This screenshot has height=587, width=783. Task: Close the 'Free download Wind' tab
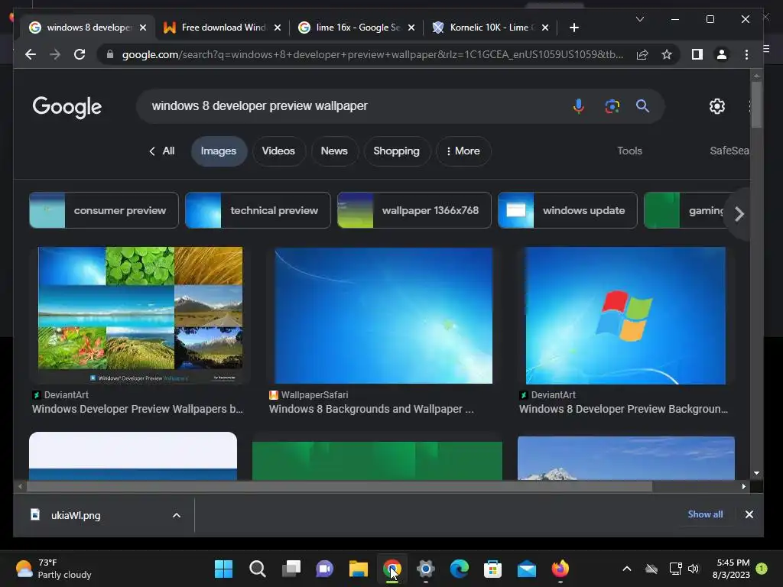(278, 28)
